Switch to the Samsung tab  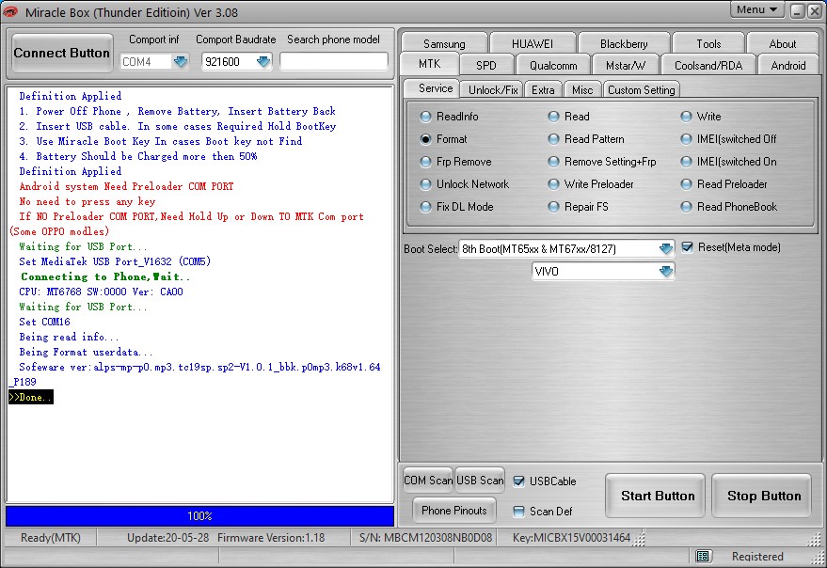(444, 43)
